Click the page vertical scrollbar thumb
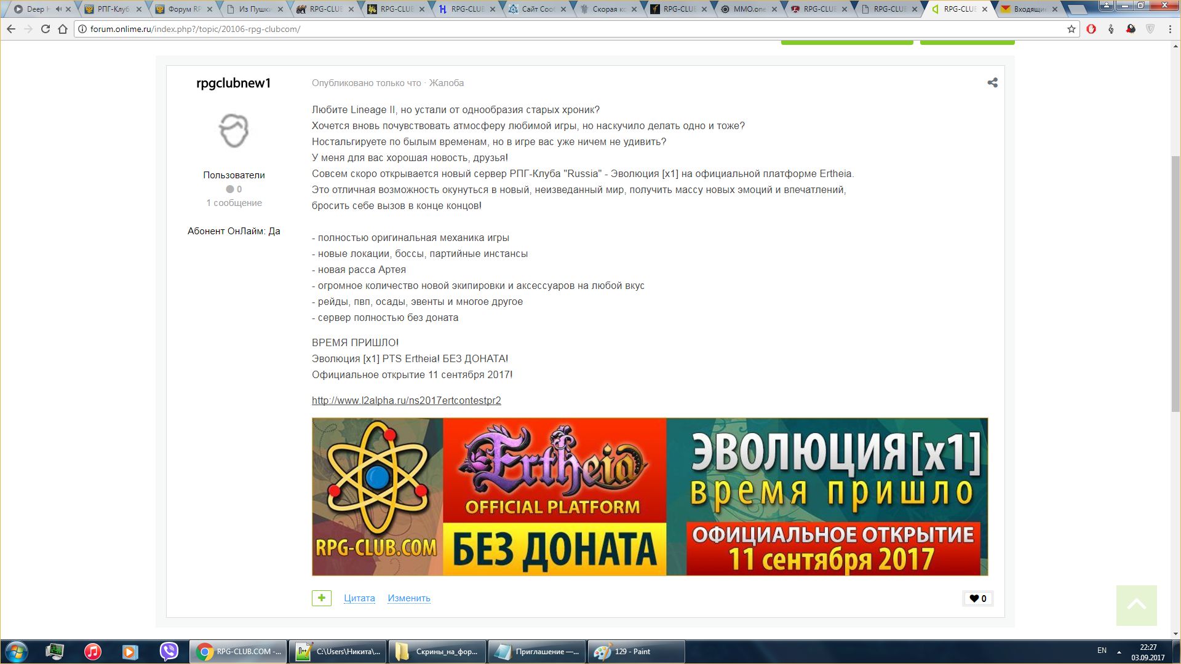 1175,283
